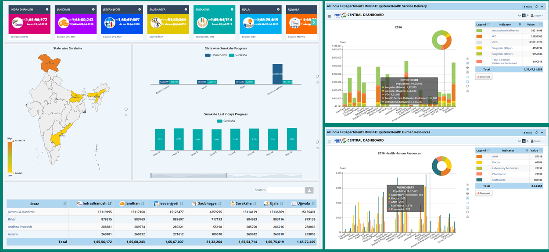Click Home in the Health Human Resources title bar
Screen dimensions: 549x252
point(528,132)
